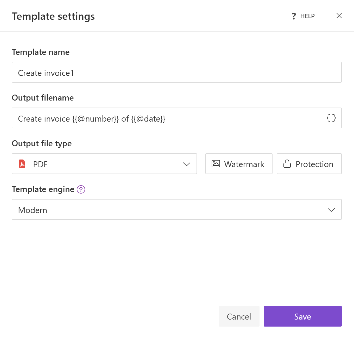
Task: Click the Protection padlock icon
Action: [287, 164]
